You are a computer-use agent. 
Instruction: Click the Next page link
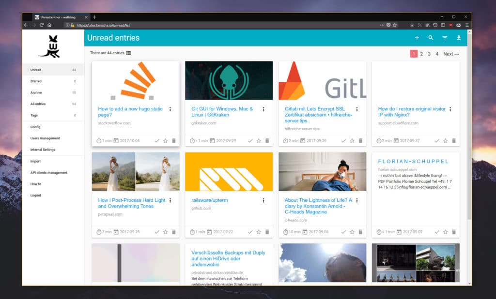[x=451, y=54]
